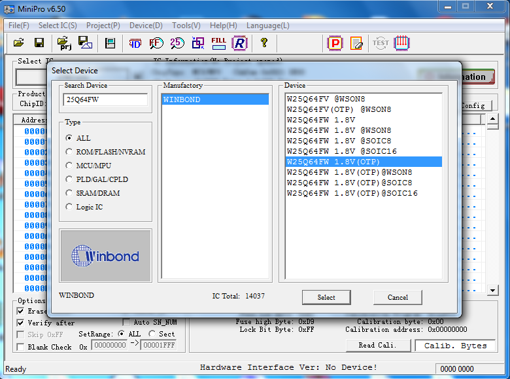
Task: Select WINBOND in Manufactory list
Action: tap(215, 99)
